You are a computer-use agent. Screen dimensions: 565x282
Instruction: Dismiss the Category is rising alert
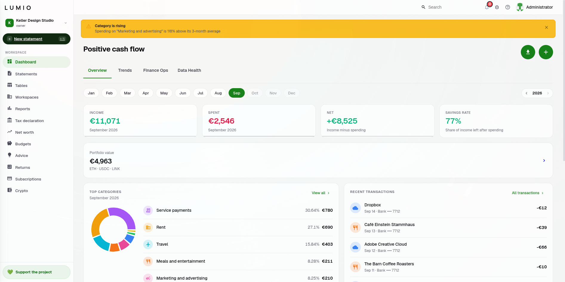point(546,27)
